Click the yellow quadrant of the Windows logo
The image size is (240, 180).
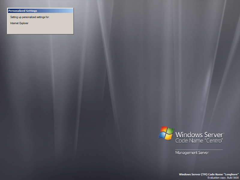click(169, 136)
